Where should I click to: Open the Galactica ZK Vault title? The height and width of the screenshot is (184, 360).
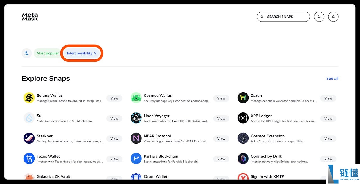(53, 176)
